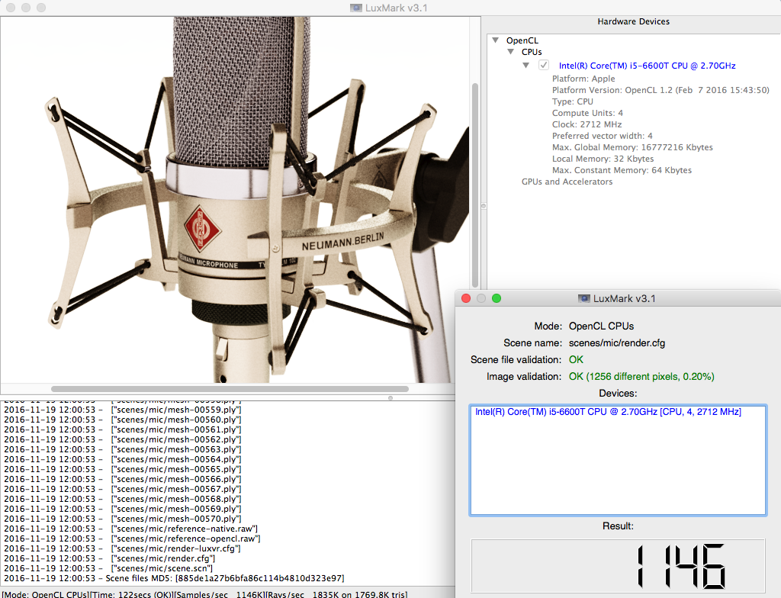Click the render view horizontal scrollbar
The height and width of the screenshot is (598, 781).
(x=229, y=389)
